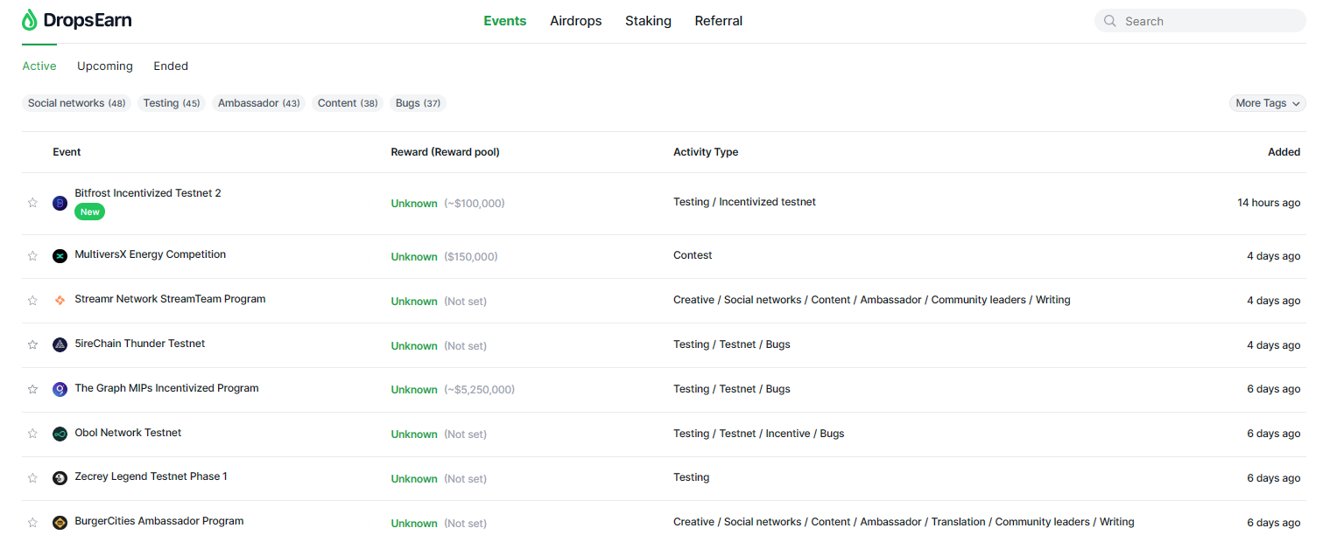Screen dimensions: 1330x542
Task: Click the BurgerCities project icon
Action: coord(60,523)
